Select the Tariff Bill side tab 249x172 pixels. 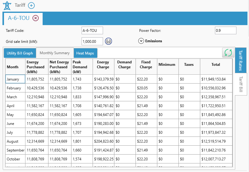[x=241, y=84]
